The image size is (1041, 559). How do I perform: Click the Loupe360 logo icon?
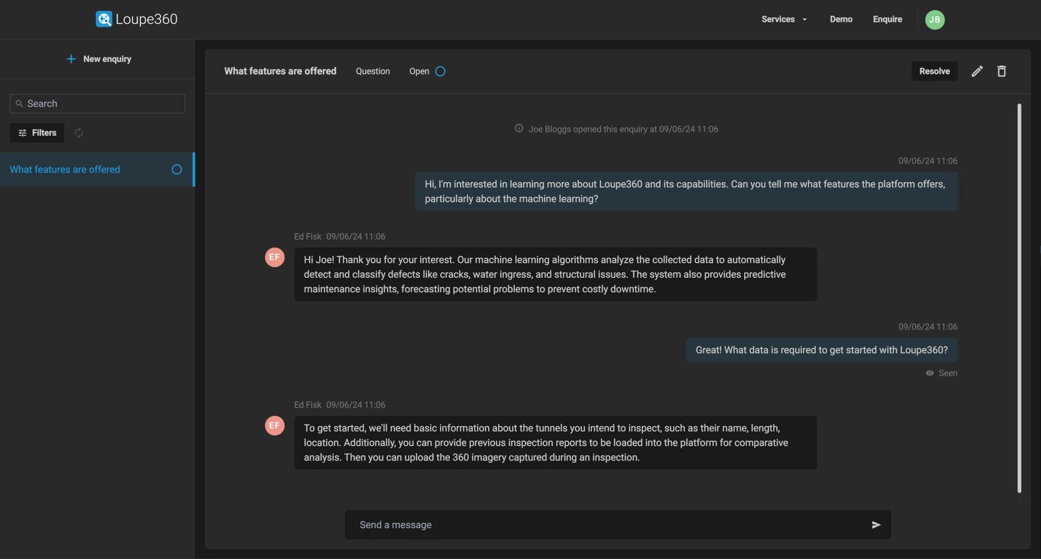[x=104, y=19]
